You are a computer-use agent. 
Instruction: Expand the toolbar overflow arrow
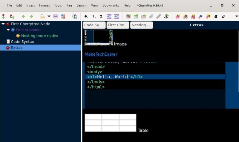(237, 16)
